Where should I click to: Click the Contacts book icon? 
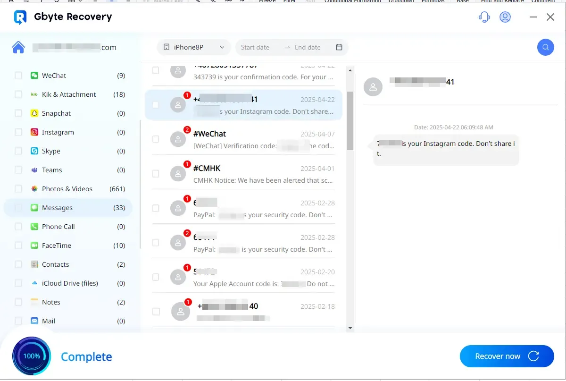click(34, 264)
